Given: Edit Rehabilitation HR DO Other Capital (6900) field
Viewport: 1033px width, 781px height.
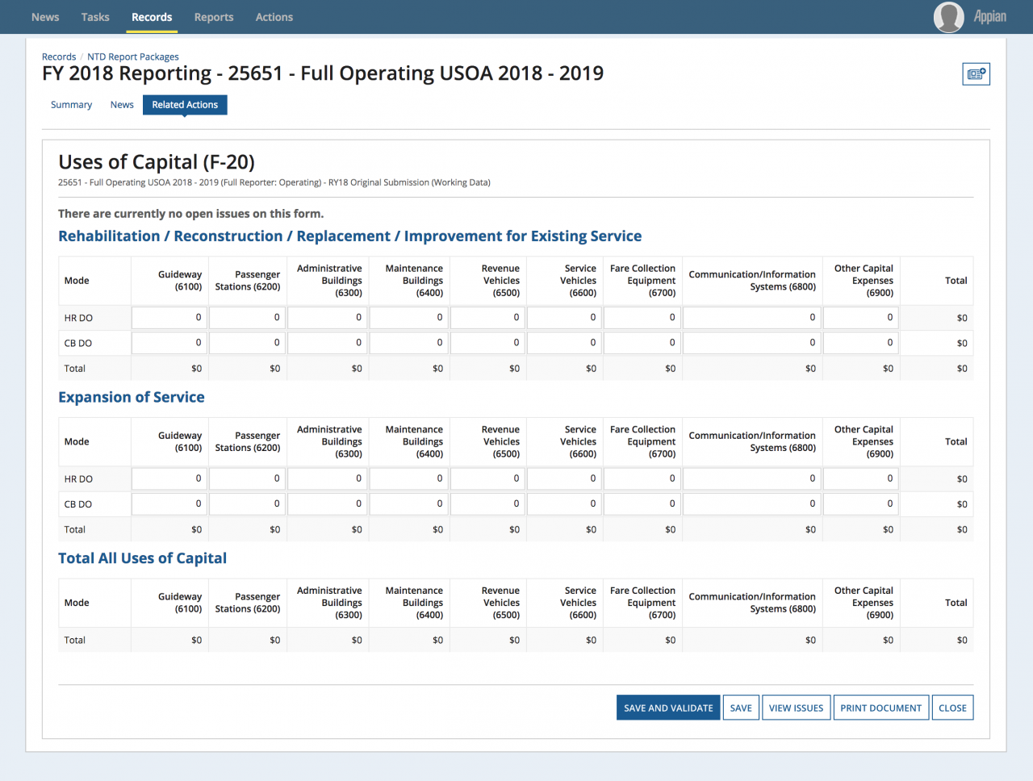Looking at the screenshot, I should (x=861, y=318).
